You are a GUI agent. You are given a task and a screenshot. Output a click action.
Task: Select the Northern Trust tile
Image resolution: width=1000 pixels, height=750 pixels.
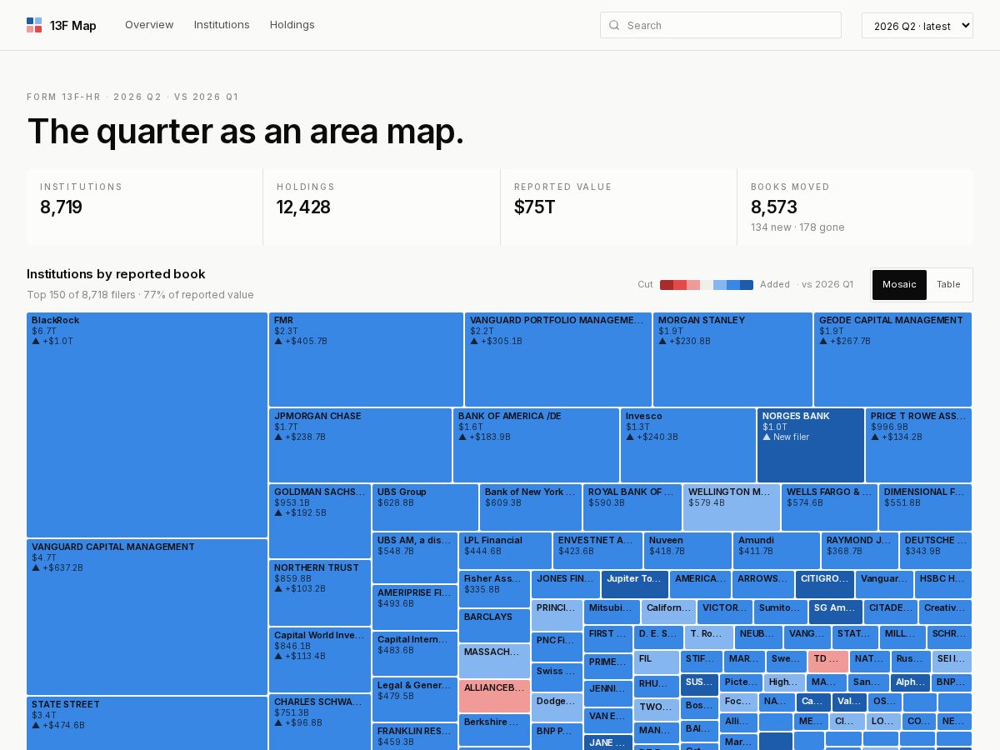pos(320,592)
